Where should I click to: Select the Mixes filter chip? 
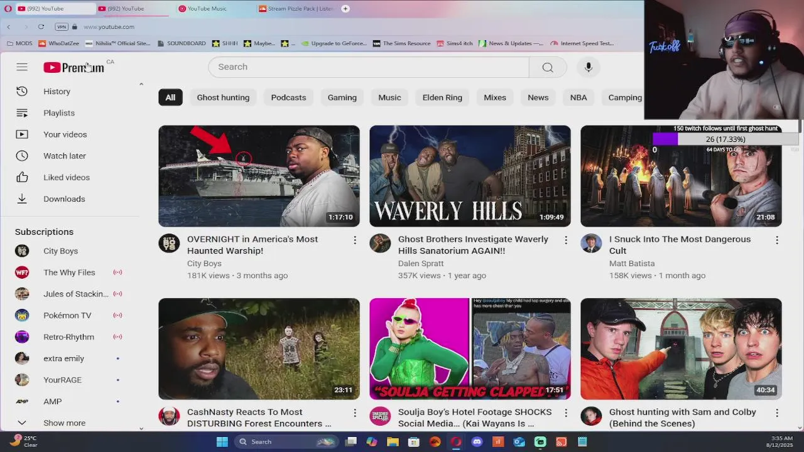click(x=495, y=97)
